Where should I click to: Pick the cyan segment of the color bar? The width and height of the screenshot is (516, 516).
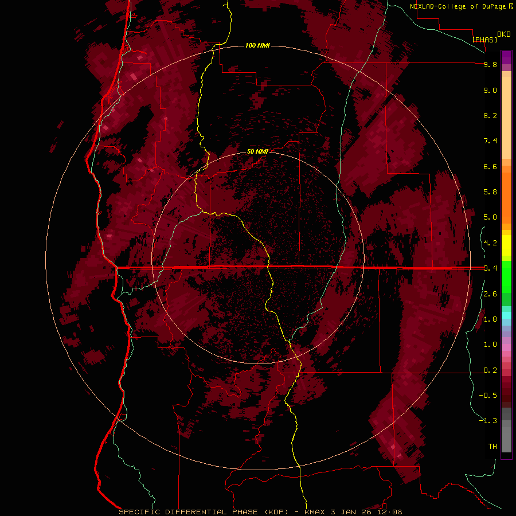tap(506, 315)
